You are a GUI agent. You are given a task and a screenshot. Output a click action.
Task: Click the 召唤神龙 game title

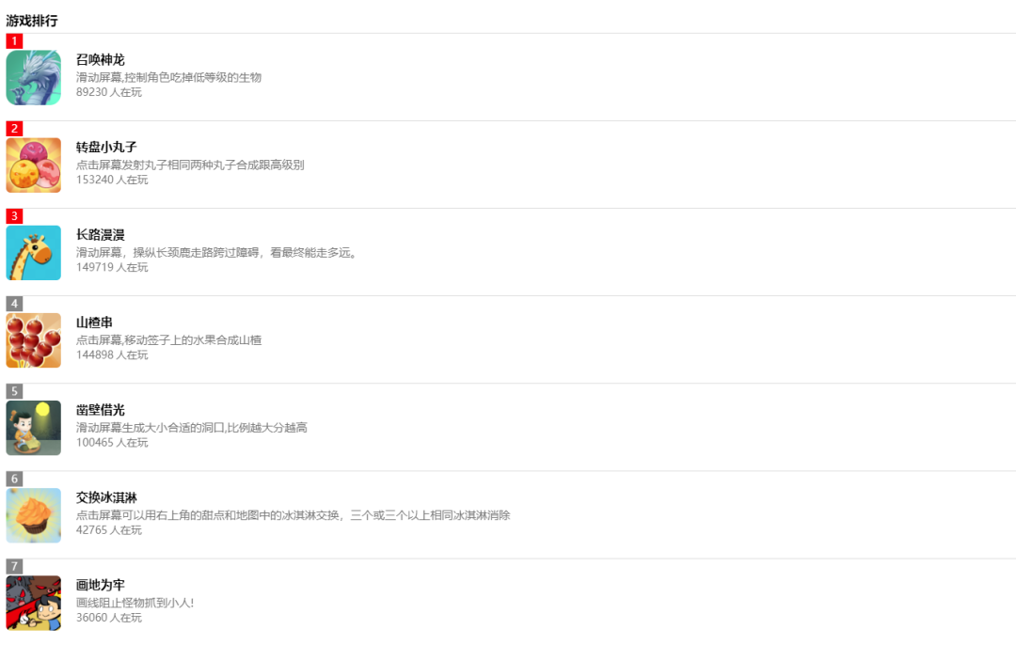(x=101, y=59)
